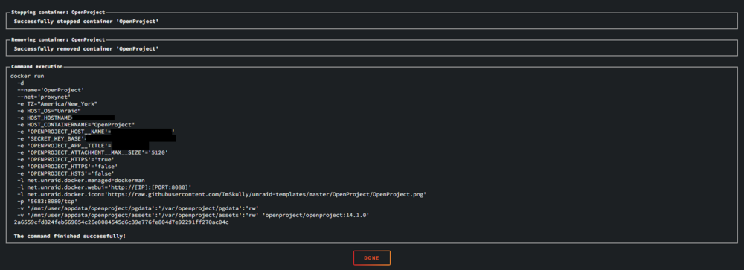Image resolution: width=744 pixels, height=270 pixels.
Task: Click the 'Command execution' section heading
Action: point(36,67)
